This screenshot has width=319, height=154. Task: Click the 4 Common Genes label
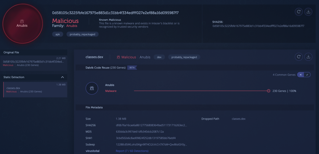[x=284, y=75]
